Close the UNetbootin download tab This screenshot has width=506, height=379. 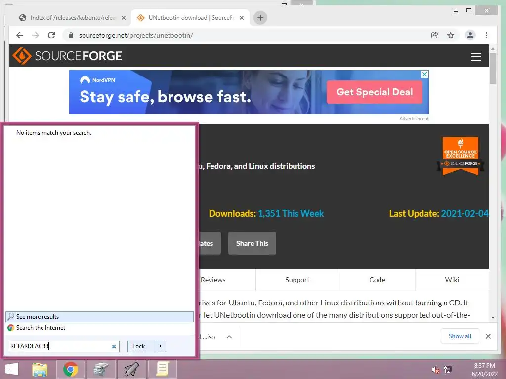241,18
